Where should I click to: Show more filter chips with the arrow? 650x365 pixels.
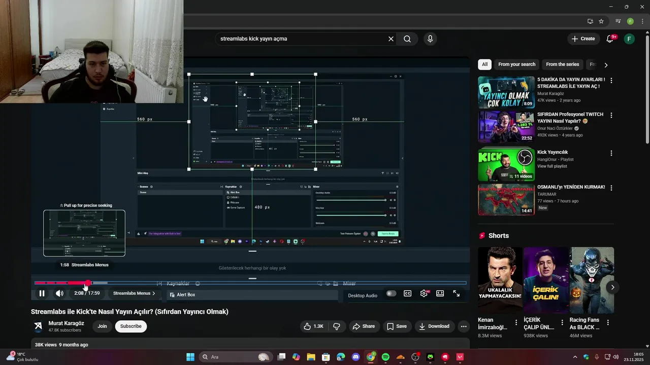pyautogui.click(x=606, y=65)
